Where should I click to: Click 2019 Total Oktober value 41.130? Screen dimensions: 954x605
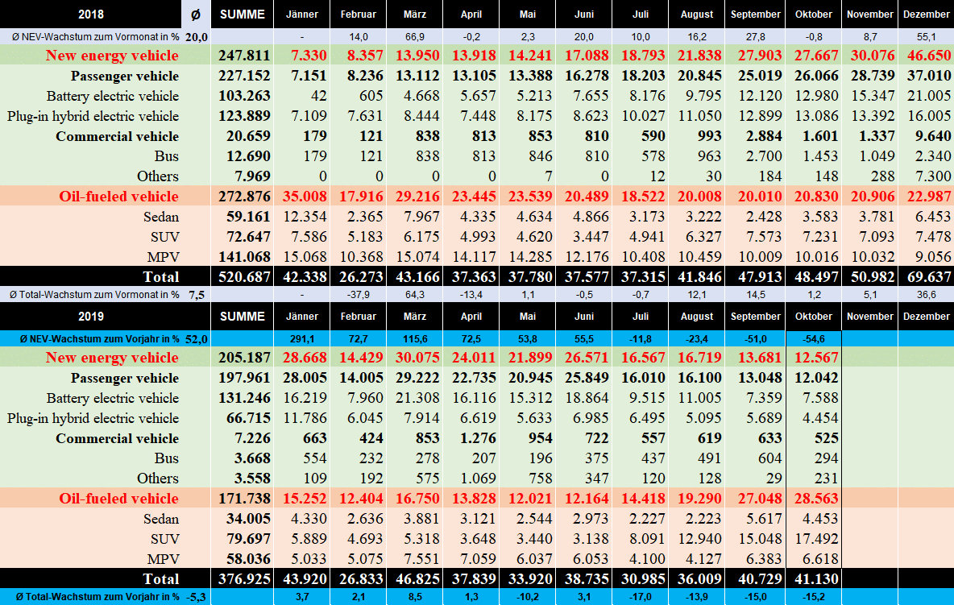coord(816,579)
